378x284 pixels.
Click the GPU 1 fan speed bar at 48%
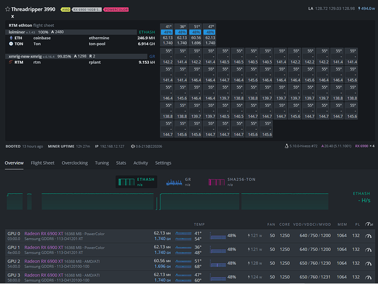pyautogui.click(x=218, y=250)
